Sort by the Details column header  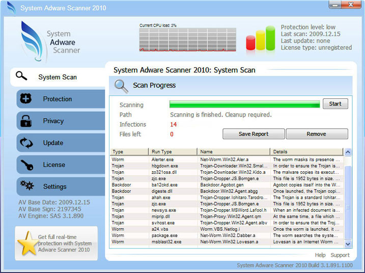[x=306, y=152]
